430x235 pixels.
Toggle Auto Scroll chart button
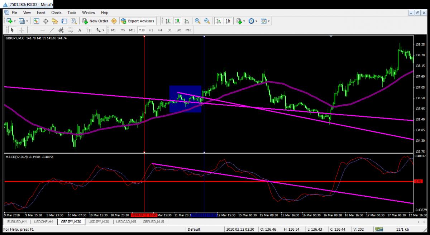coord(218,21)
